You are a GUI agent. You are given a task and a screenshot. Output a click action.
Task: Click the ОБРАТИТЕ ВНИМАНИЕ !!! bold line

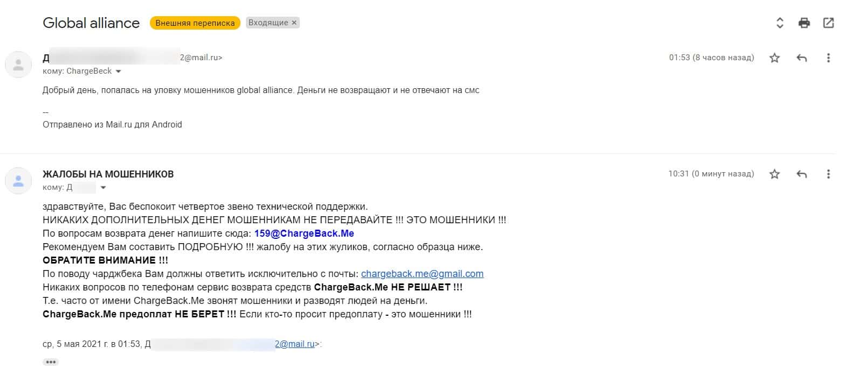(x=105, y=260)
